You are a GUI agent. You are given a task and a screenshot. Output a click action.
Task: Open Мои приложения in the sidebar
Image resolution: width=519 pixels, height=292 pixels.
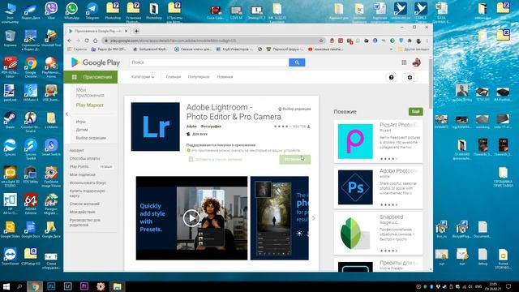click(90, 92)
